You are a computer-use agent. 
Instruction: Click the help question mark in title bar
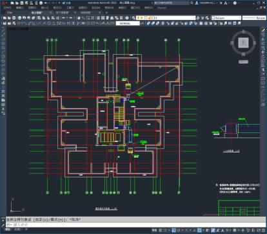click(235, 3)
